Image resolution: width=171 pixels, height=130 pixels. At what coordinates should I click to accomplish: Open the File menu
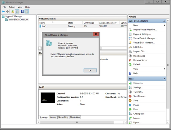[4, 7]
